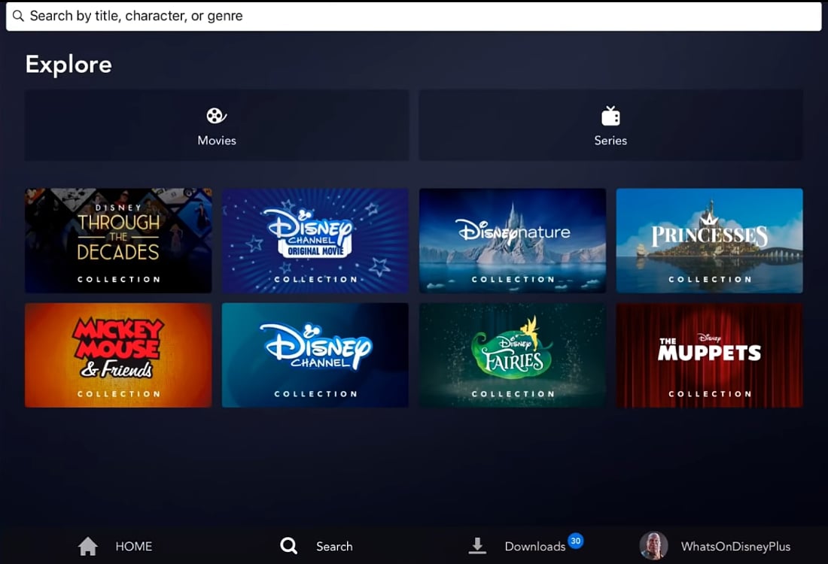The image size is (828, 564).
Task: Click the Movies category button
Action: pyautogui.click(x=216, y=126)
